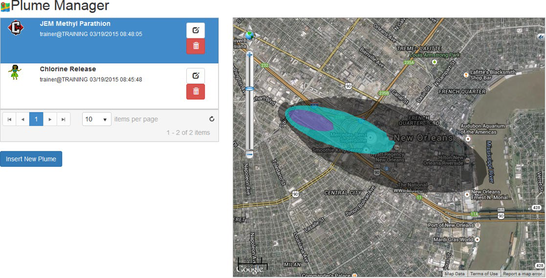This screenshot has height=278, width=546.
Task: Click the JEM Methyl Parathion hazard icon
Action: tap(15, 28)
